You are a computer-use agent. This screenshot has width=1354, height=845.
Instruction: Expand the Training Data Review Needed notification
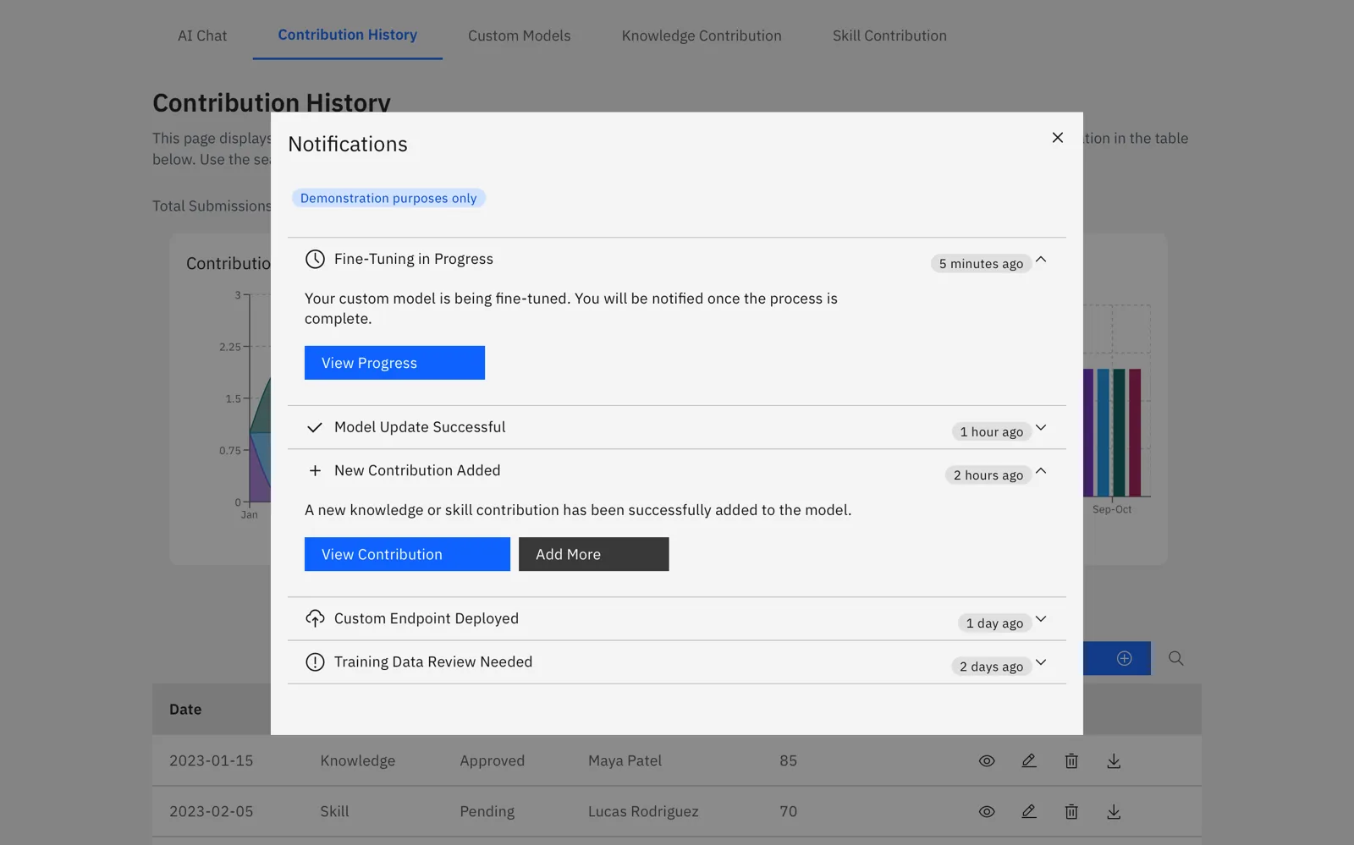pyautogui.click(x=1041, y=662)
